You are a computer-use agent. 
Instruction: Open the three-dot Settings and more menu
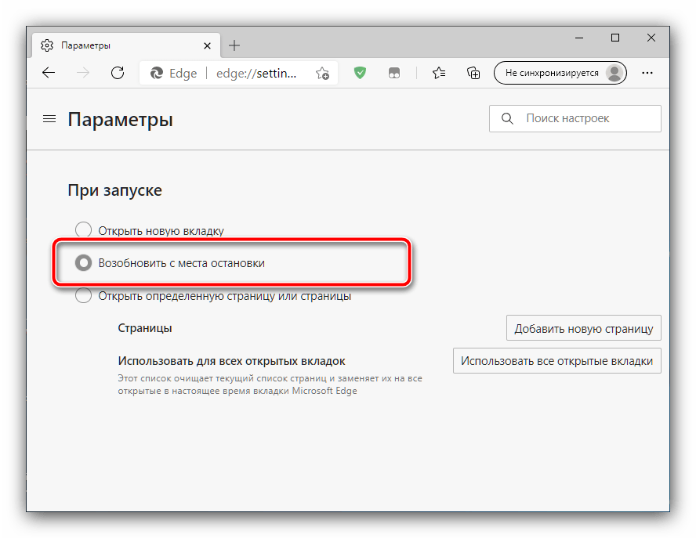[647, 73]
